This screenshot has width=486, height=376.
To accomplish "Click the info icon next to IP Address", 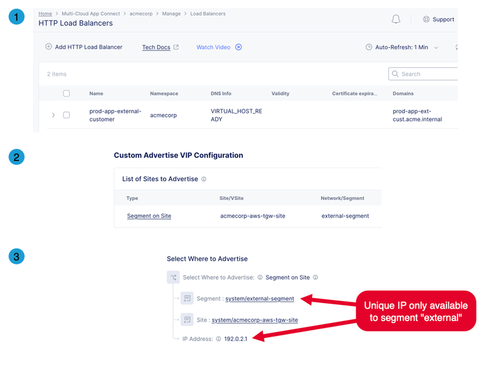I will tap(218, 338).
